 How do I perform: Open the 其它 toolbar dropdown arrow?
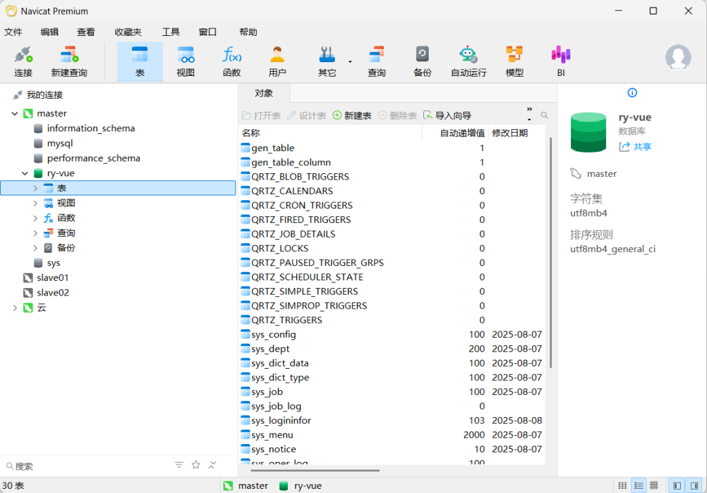(x=350, y=61)
